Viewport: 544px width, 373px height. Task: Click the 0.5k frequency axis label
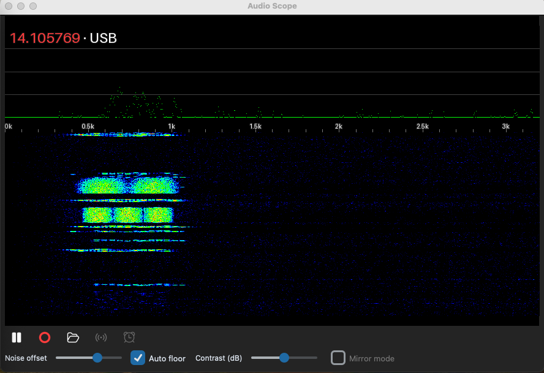tap(88, 126)
